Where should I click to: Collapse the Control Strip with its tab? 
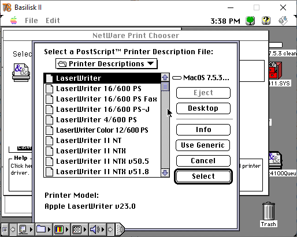[x=120, y=230]
